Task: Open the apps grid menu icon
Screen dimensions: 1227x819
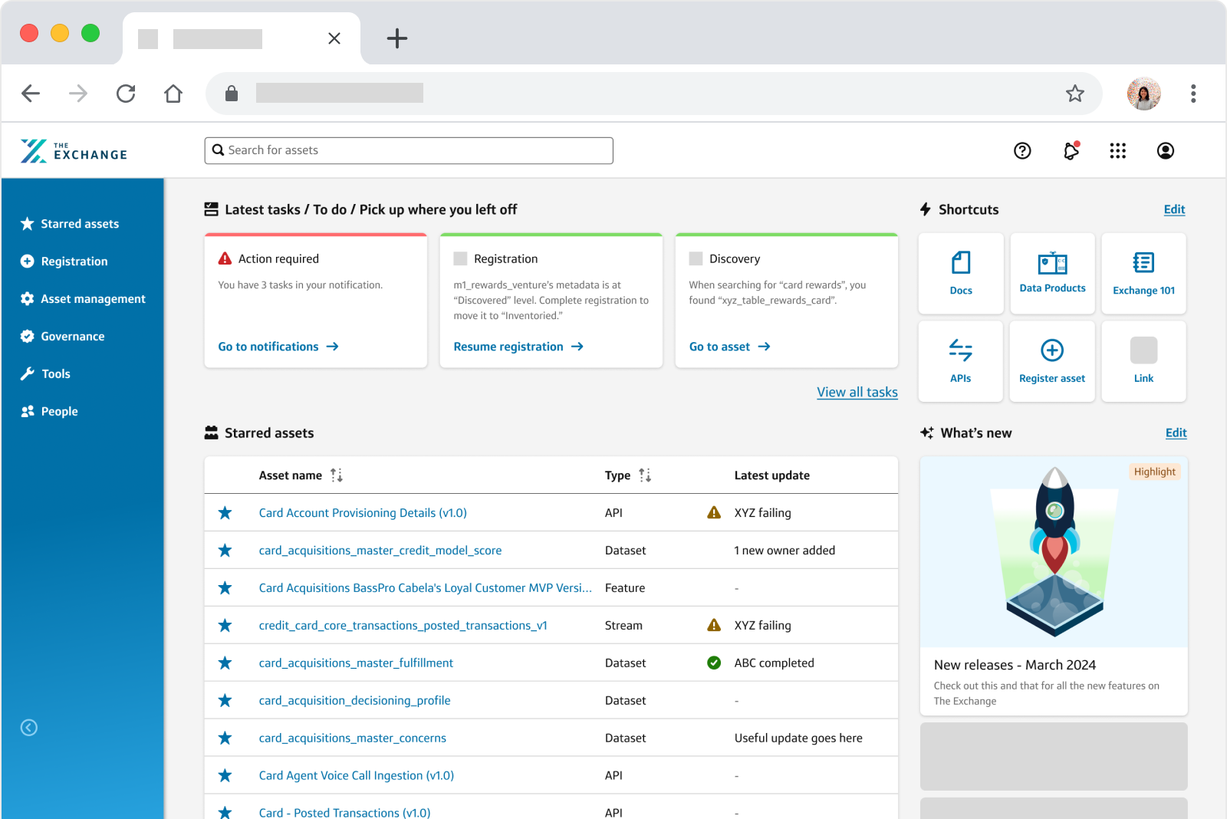Action: coord(1118,151)
